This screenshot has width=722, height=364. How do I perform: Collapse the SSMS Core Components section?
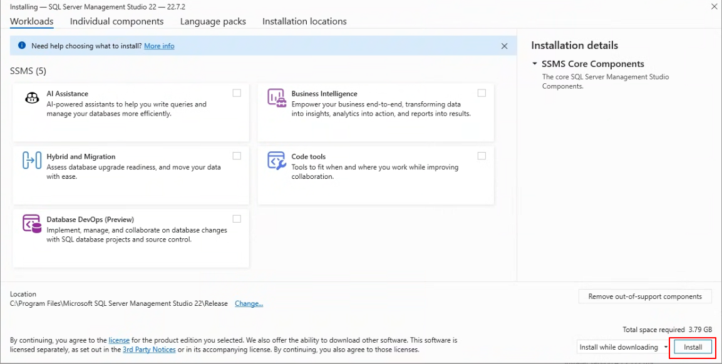(x=535, y=64)
